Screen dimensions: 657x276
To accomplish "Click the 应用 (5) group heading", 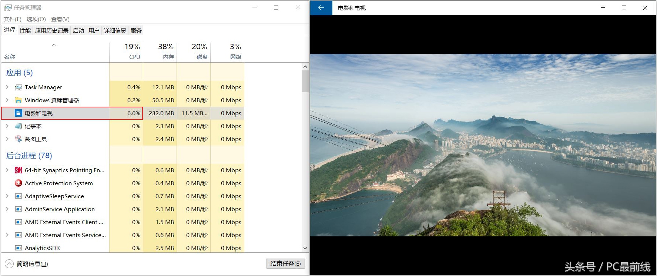I will (19, 73).
